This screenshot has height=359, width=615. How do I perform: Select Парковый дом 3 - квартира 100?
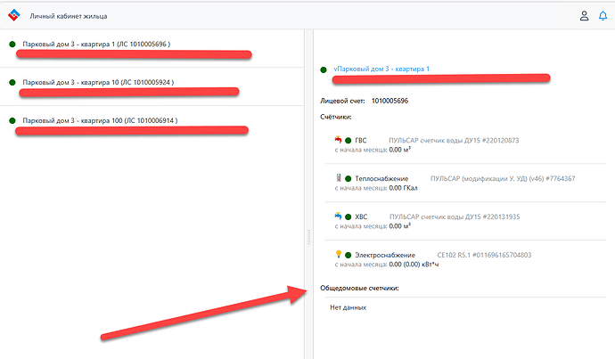coord(100,120)
